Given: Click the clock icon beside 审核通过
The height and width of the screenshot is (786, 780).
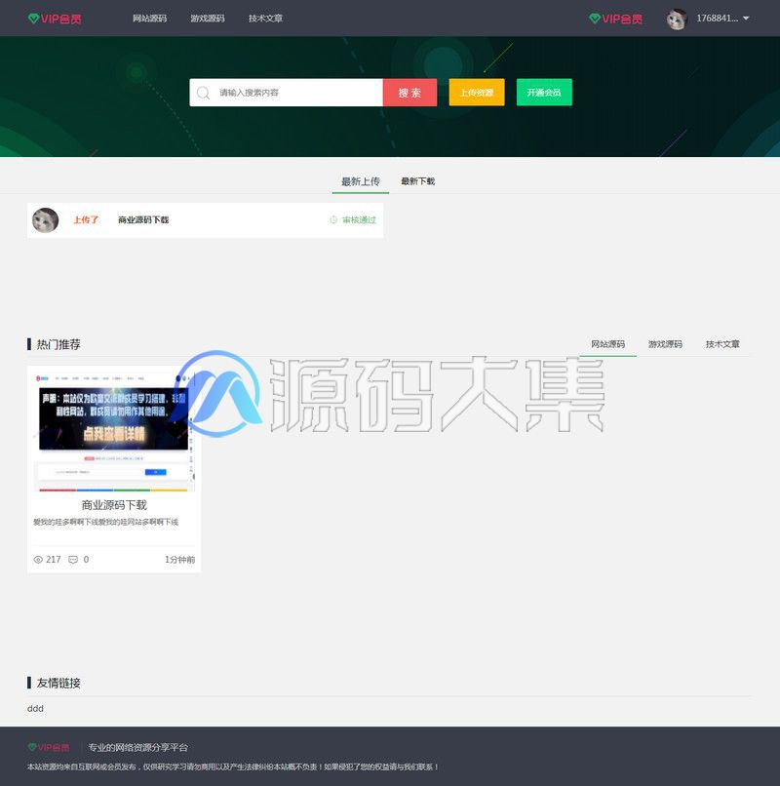Looking at the screenshot, I should (x=333, y=220).
